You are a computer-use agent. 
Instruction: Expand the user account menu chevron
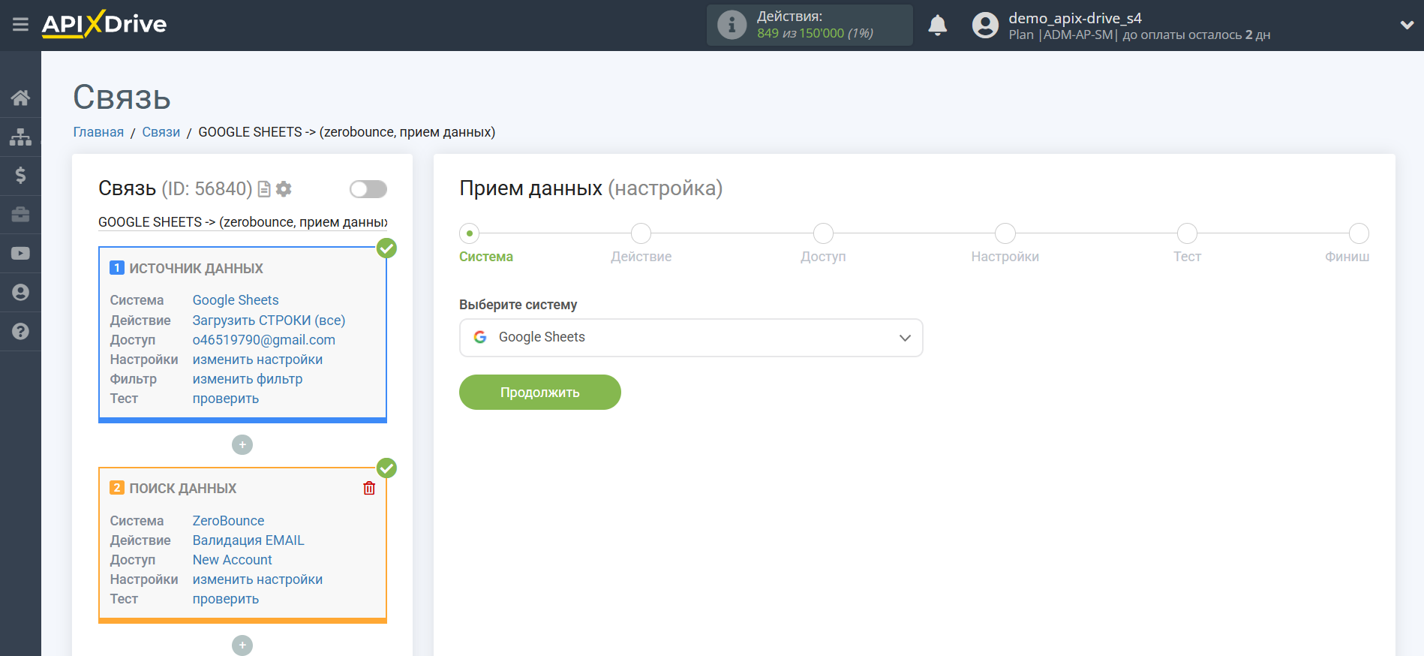[x=1406, y=26]
